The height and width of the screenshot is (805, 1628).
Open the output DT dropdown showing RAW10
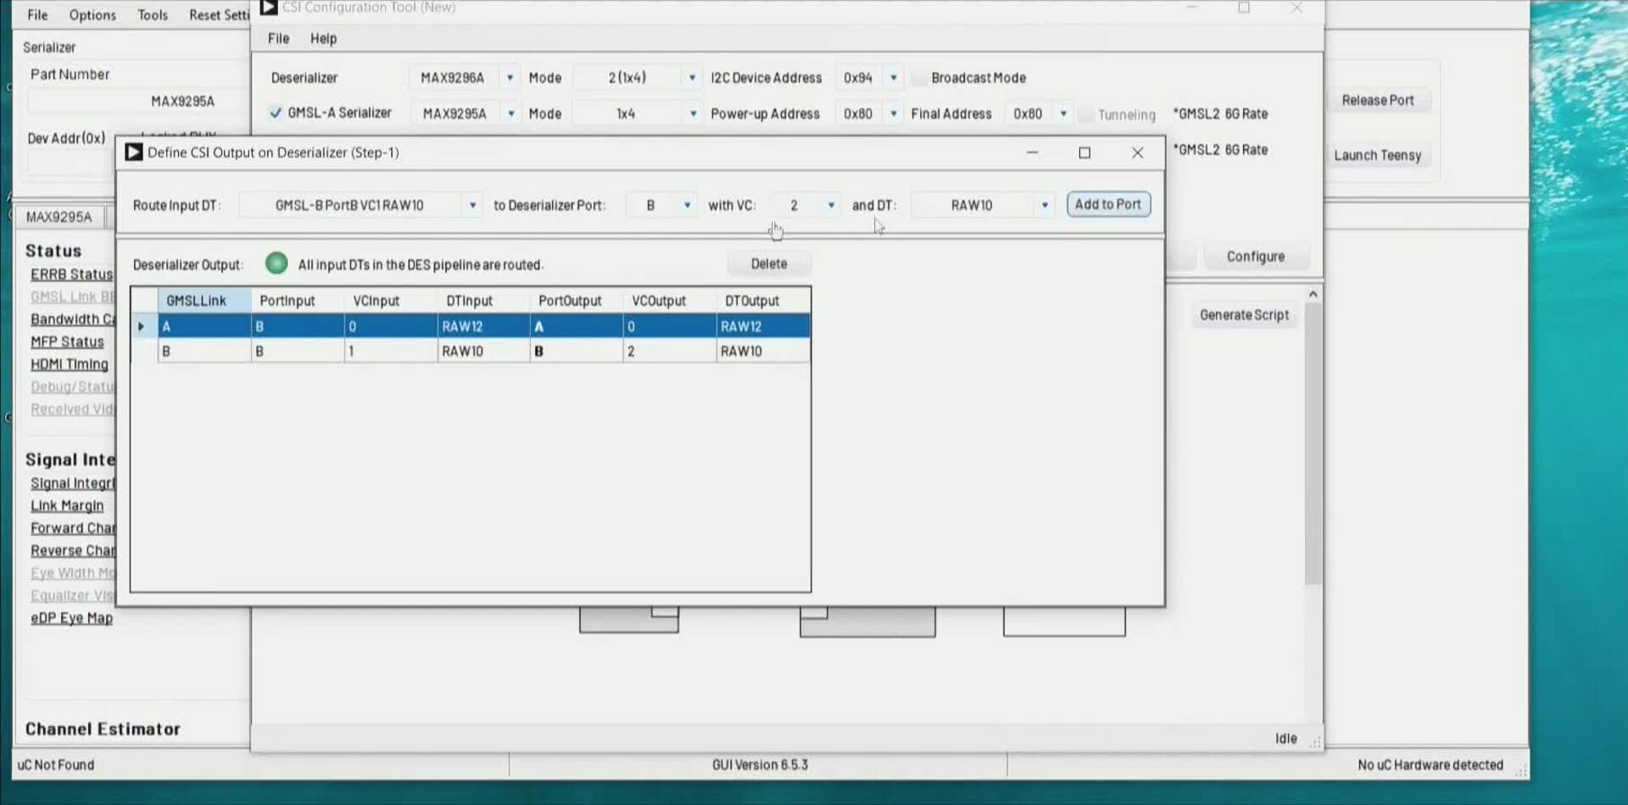[x=1044, y=205]
